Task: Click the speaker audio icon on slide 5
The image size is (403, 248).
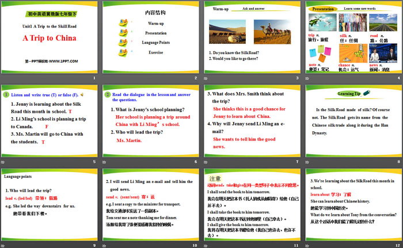Action: [82, 94]
